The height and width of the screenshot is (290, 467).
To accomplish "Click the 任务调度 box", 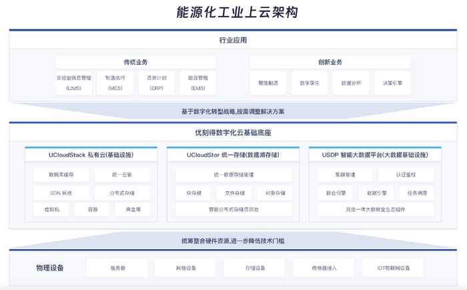I will [417, 193].
